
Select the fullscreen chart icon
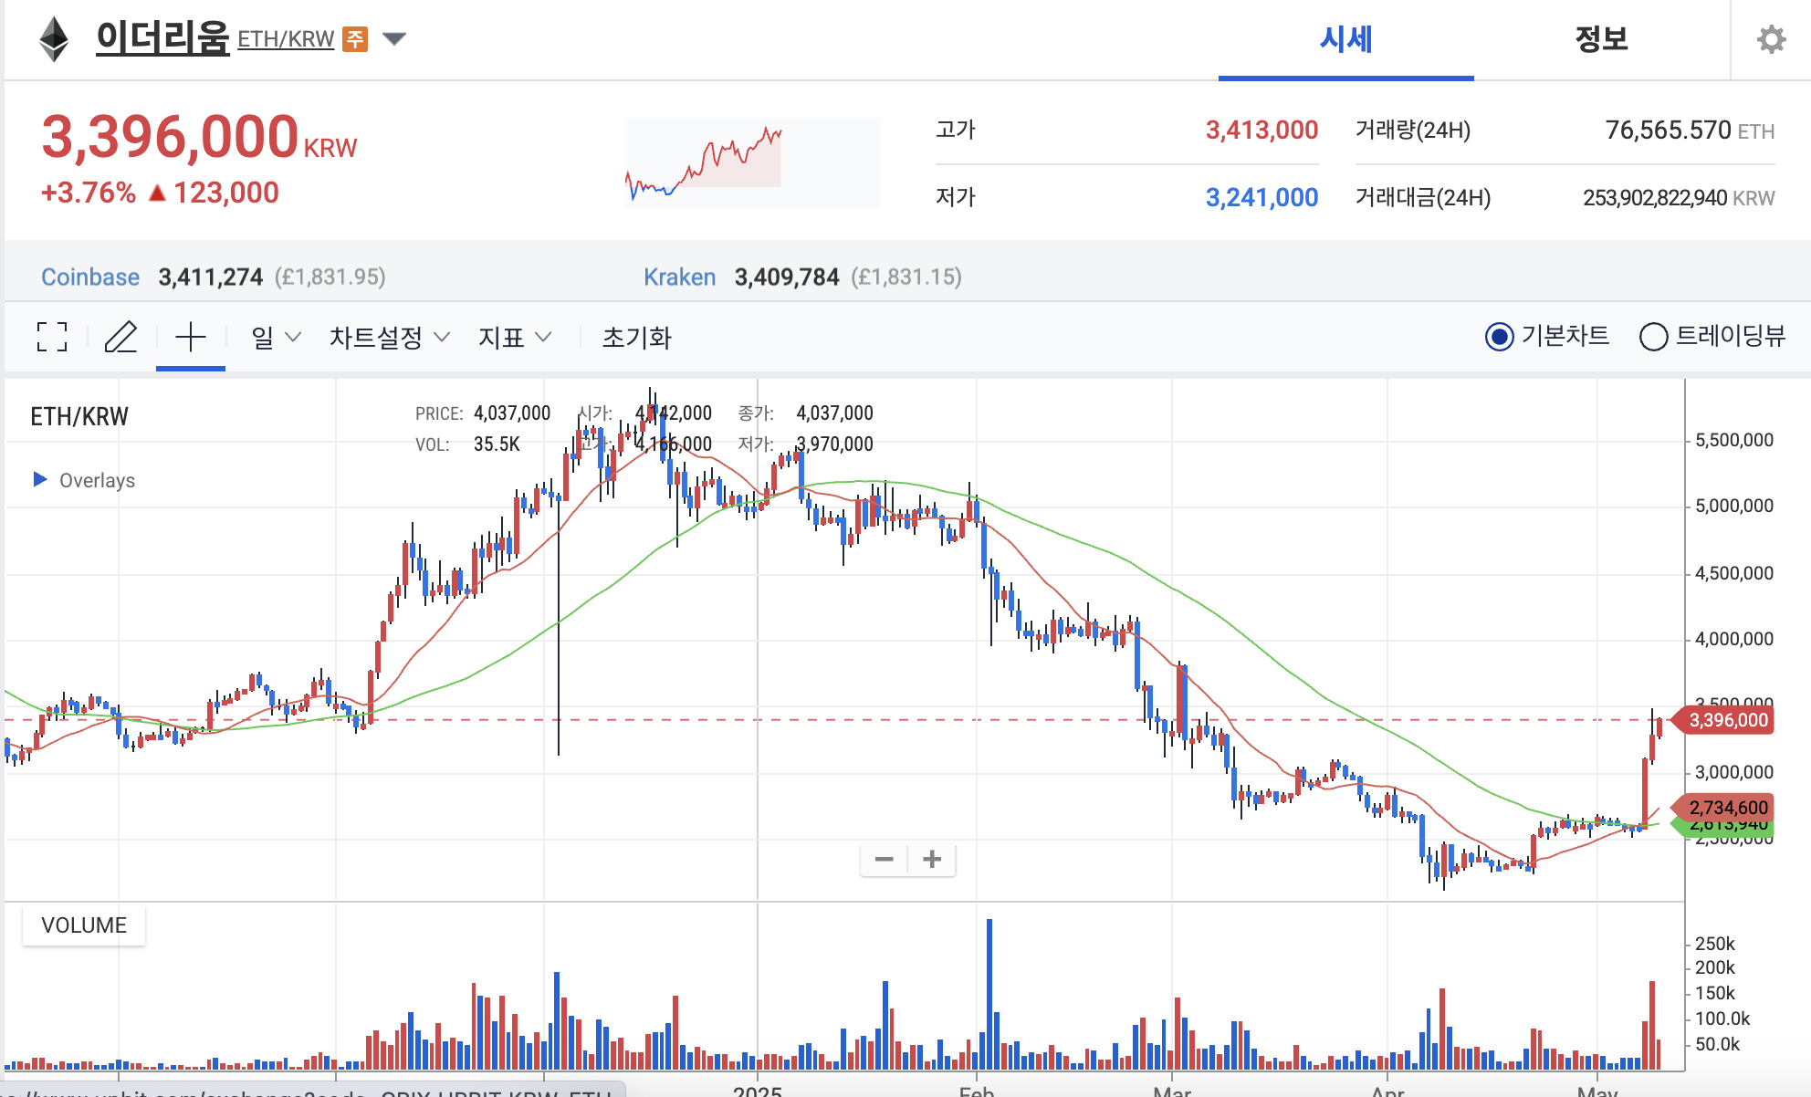click(52, 337)
